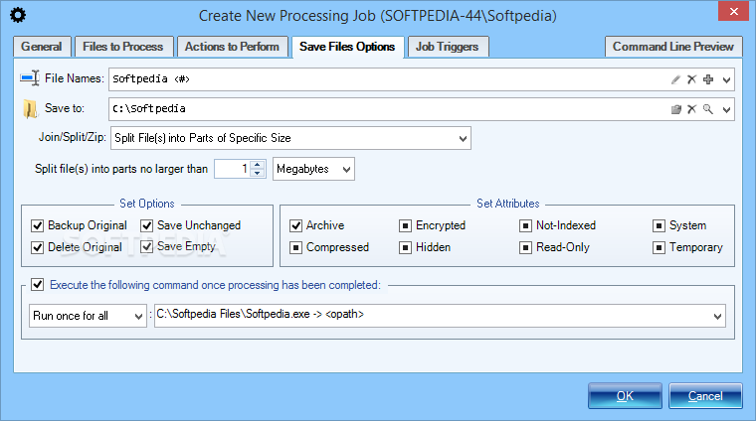Uncheck Backup Original option
Image resolution: width=756 pixels, height=421 pixels.
(x=37, y=225)
